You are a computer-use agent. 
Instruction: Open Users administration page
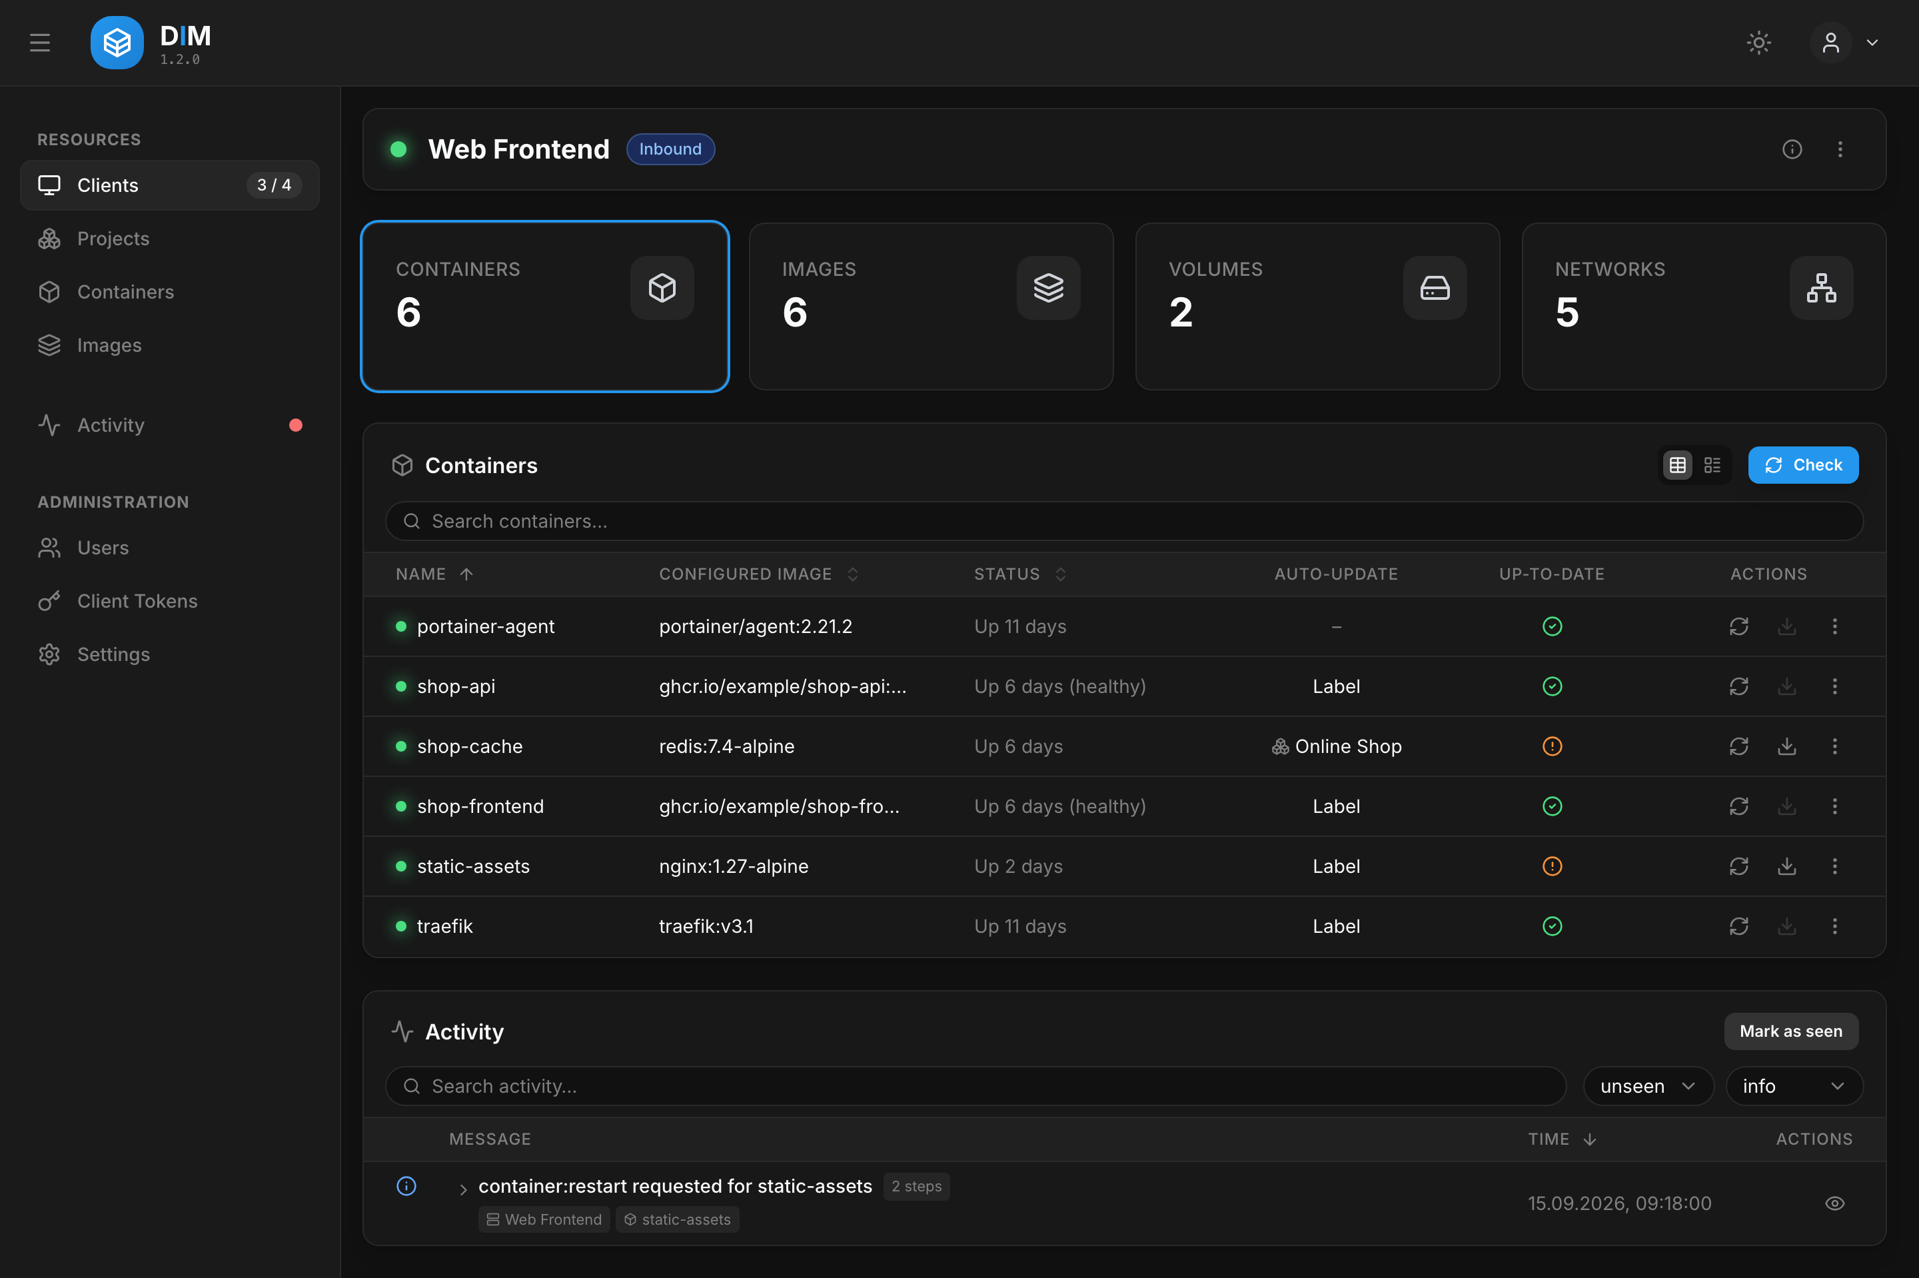tap(169, 548)
